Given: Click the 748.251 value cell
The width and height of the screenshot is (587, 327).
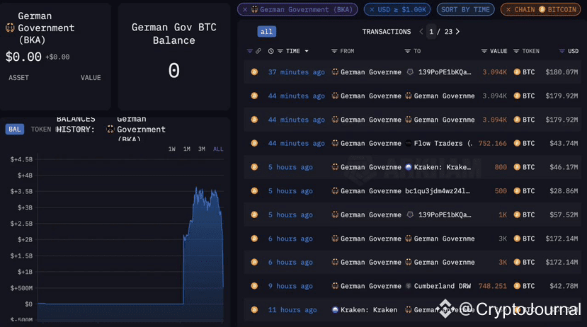Looking at the screenshot, I should (492, 286).
